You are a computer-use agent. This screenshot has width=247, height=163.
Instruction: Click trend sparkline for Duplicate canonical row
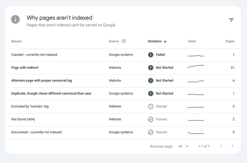196,94
